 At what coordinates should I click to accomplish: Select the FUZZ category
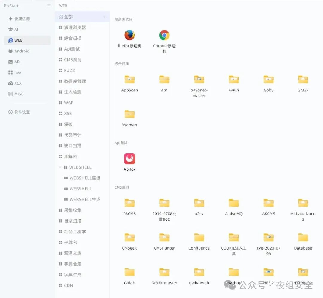[x=83, y=71]
